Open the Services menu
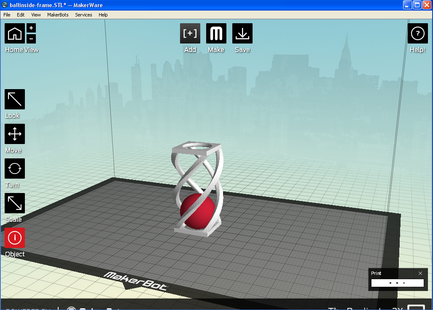433x310 pixels. (83, 15)
